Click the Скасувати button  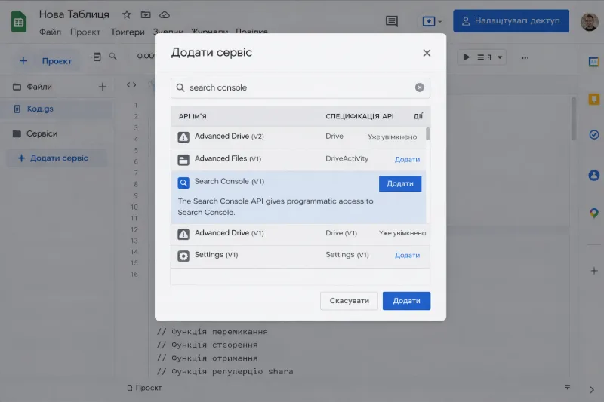tap(349, 301)
